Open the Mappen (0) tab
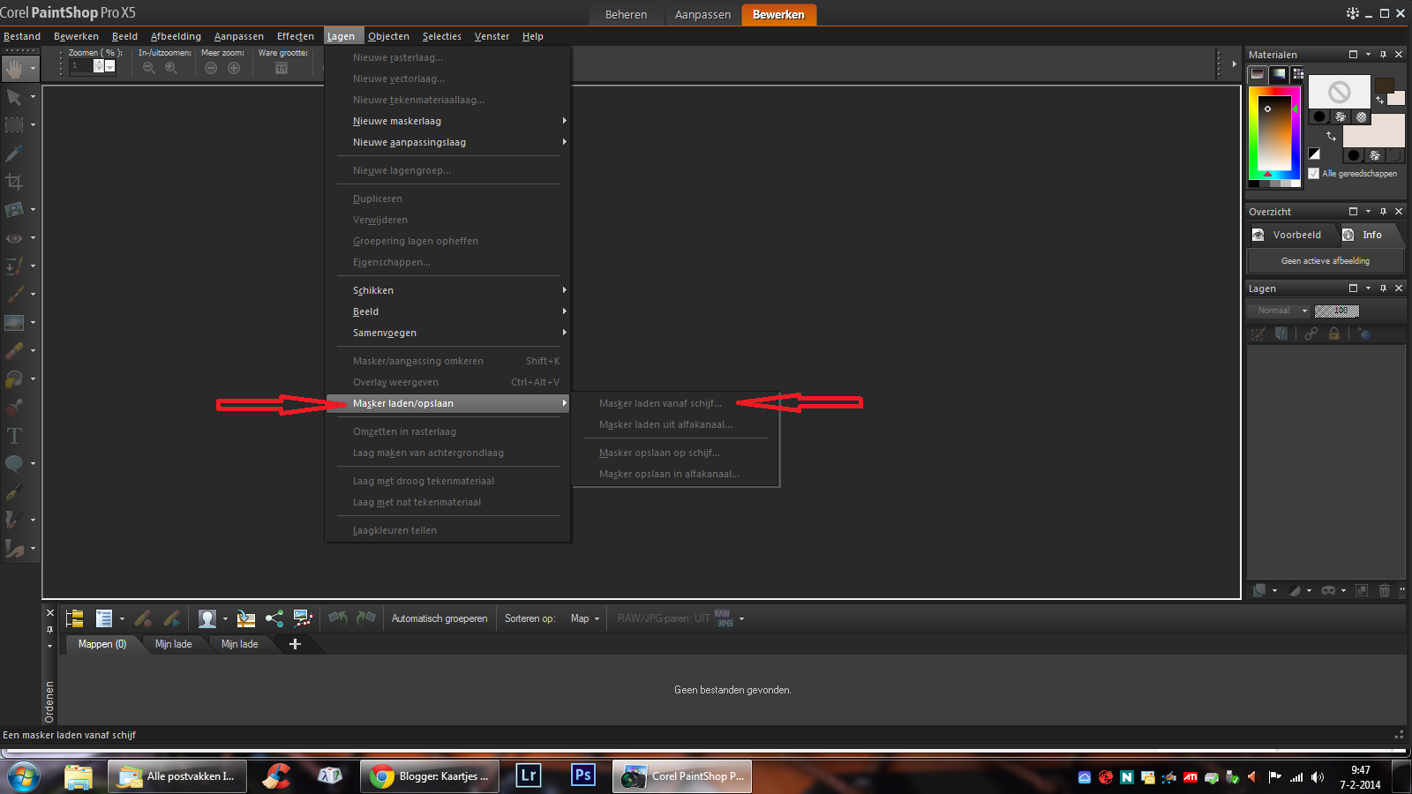 102,644
